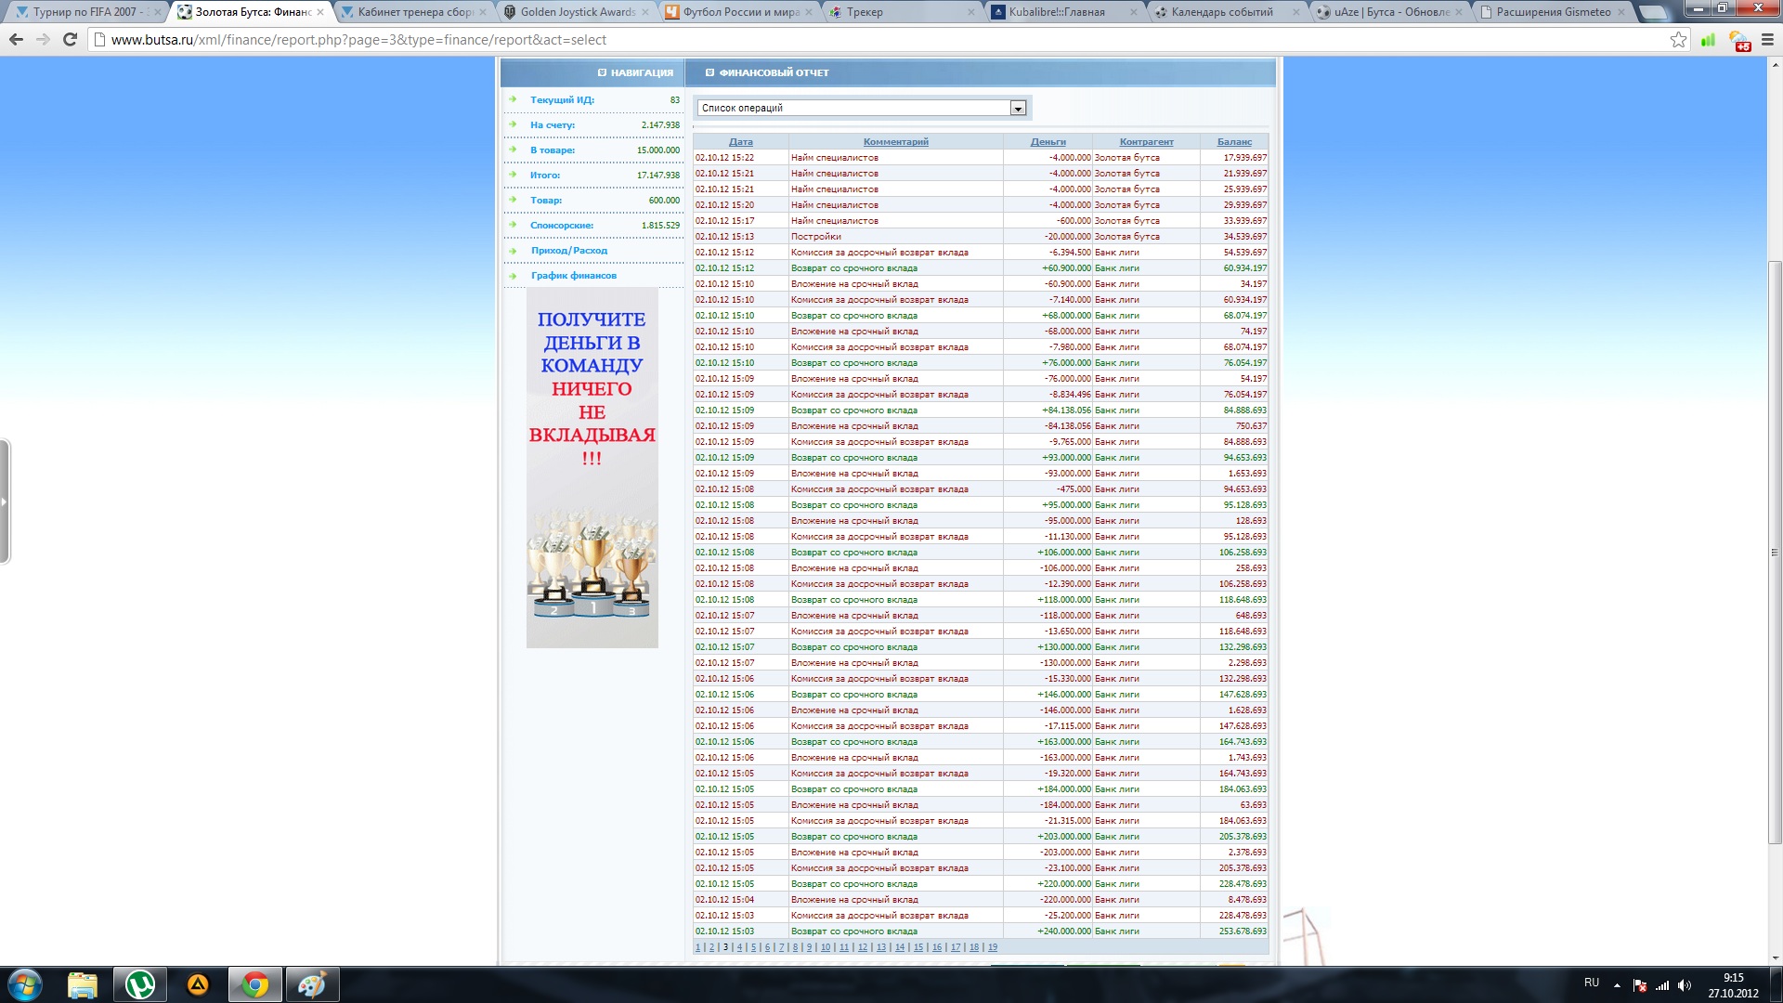The image size is (1783, 1003).
Task: Click the green bars extension icon
Action: pos(1708,40)
